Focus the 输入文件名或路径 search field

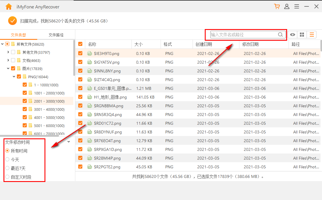pos(244,35)
